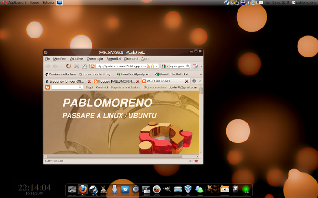The height and width of the screenshot is (198, 318).
Task: Go forward with the right arrow button
Action: tap(55, 66)
